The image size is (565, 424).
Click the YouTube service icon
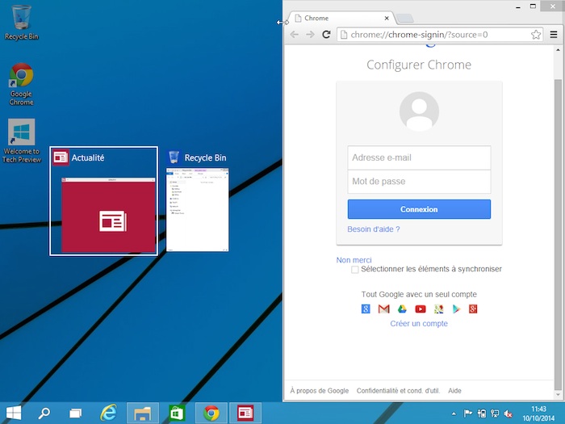[x=421, y=309]
